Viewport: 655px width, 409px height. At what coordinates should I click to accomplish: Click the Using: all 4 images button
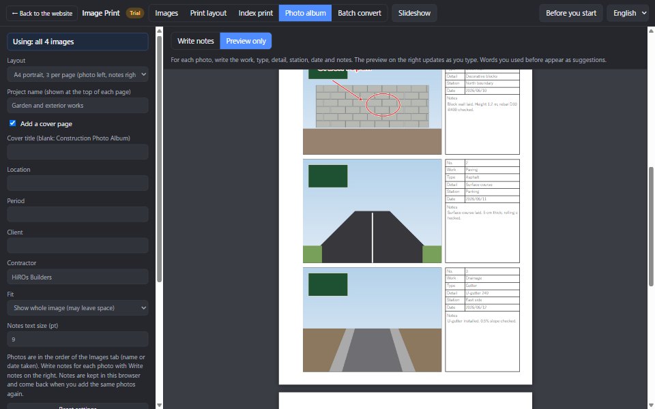[78, 42]
